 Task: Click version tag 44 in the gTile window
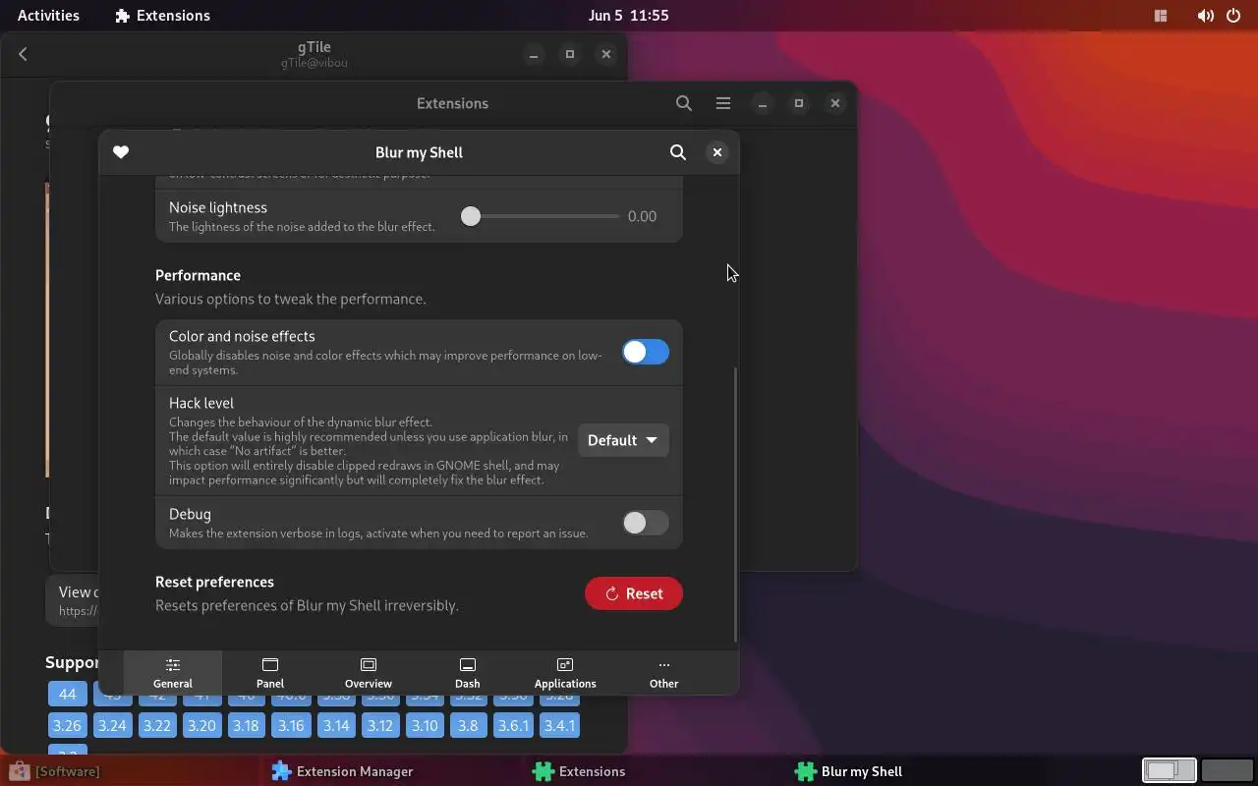pyautogui.click(x=67, y=694)
